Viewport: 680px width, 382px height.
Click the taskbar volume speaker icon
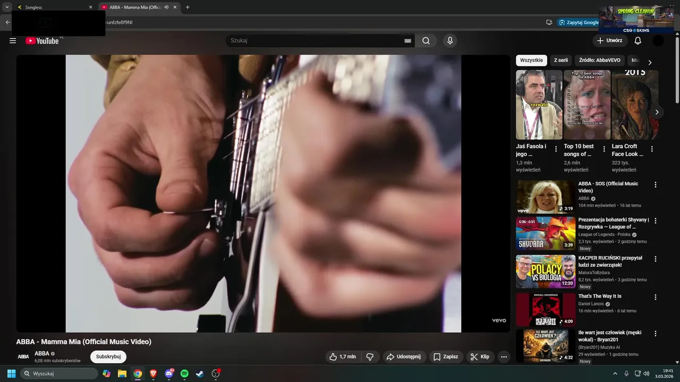[x=647, y=374]
